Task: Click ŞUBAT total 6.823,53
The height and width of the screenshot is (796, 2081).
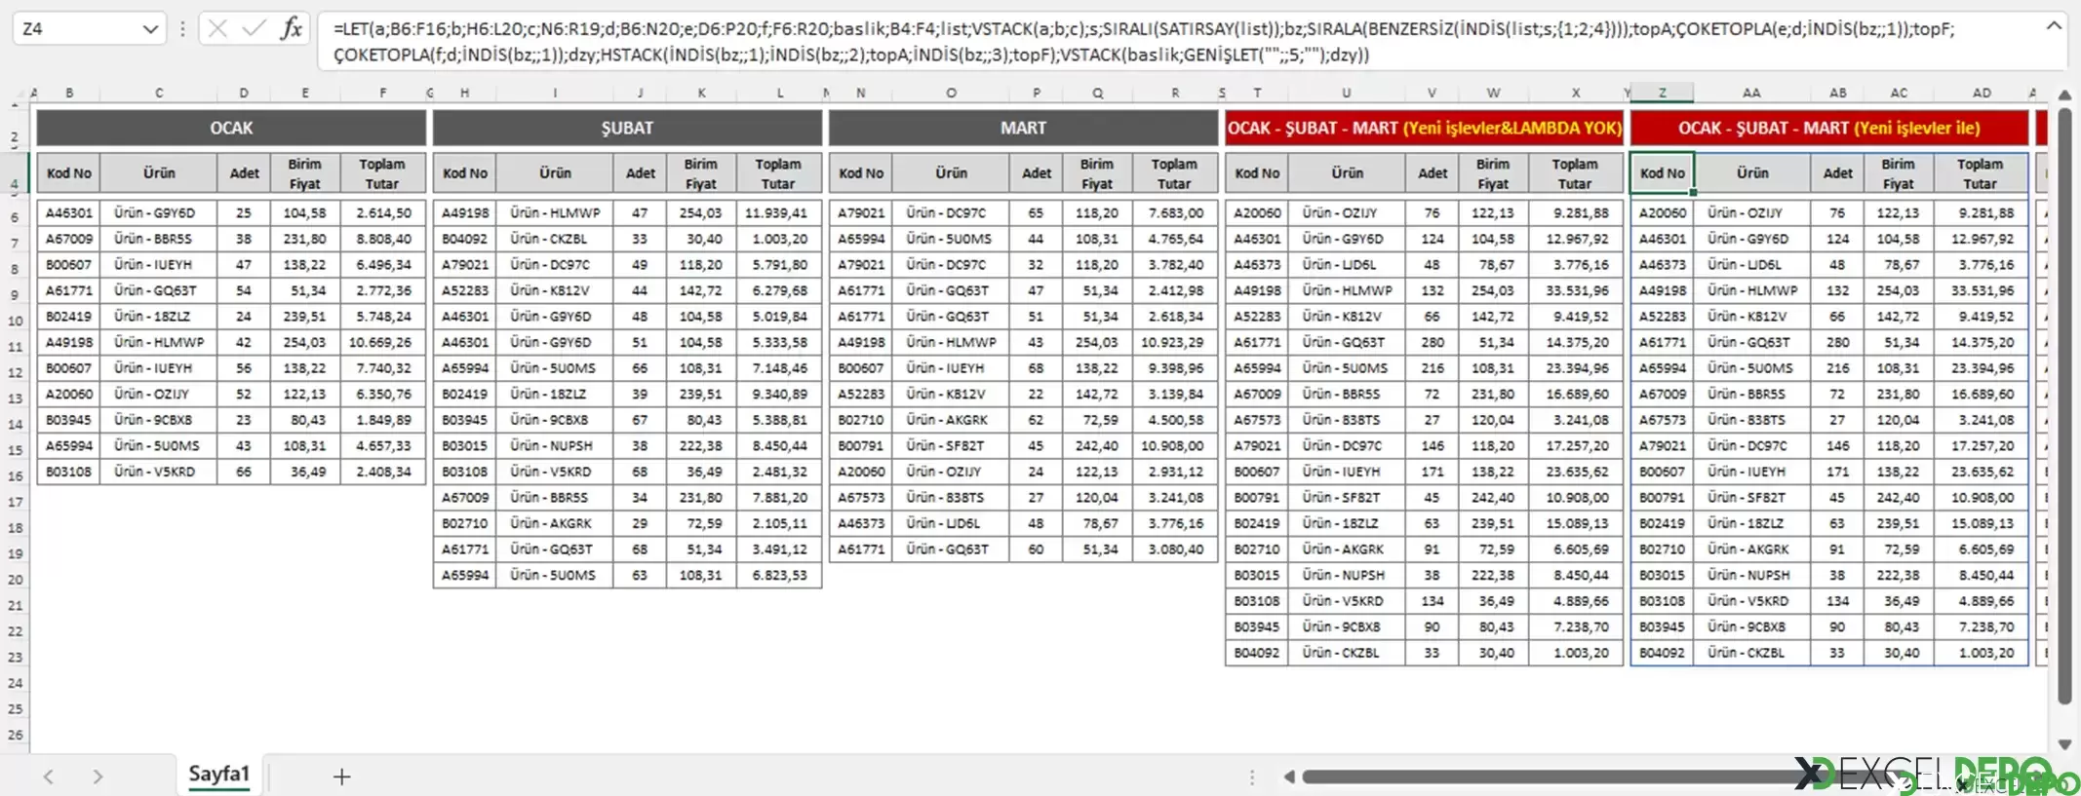Action: pos(778,575)
